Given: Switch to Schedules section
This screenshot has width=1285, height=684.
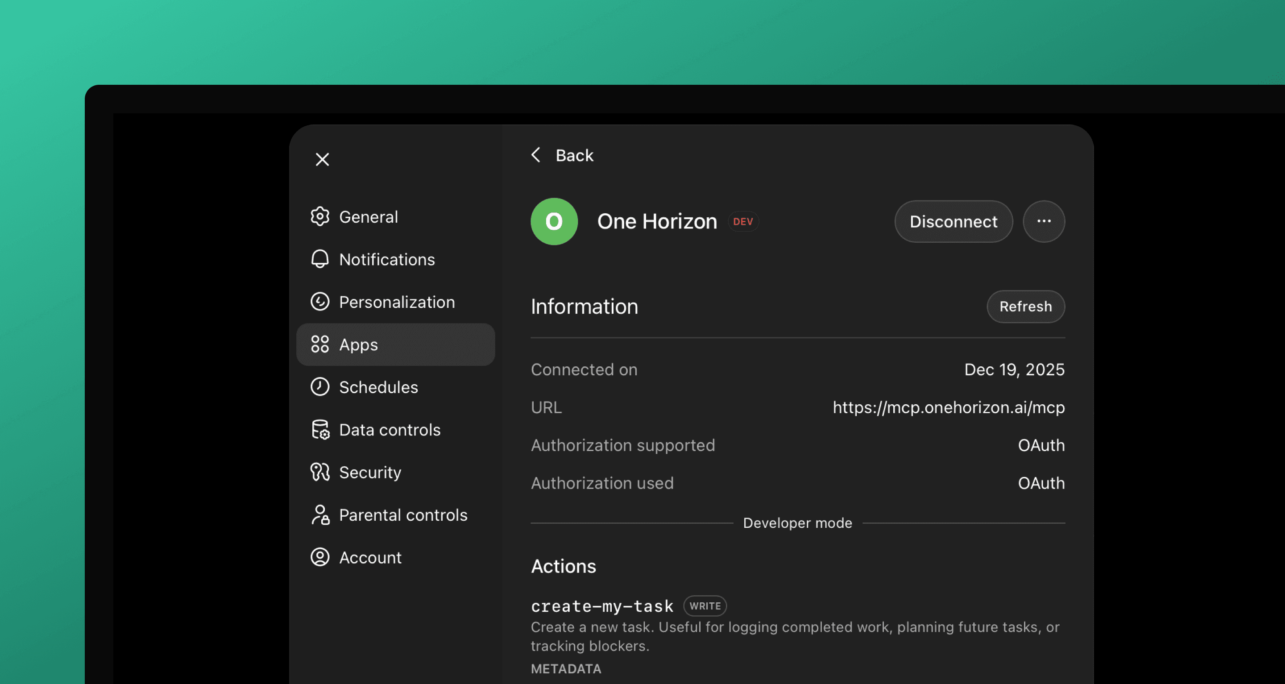Looking at the screenshot, I should coord(396,387).
